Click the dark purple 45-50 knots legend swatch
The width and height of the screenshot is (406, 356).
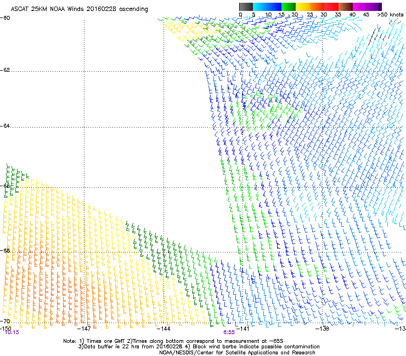375,7
